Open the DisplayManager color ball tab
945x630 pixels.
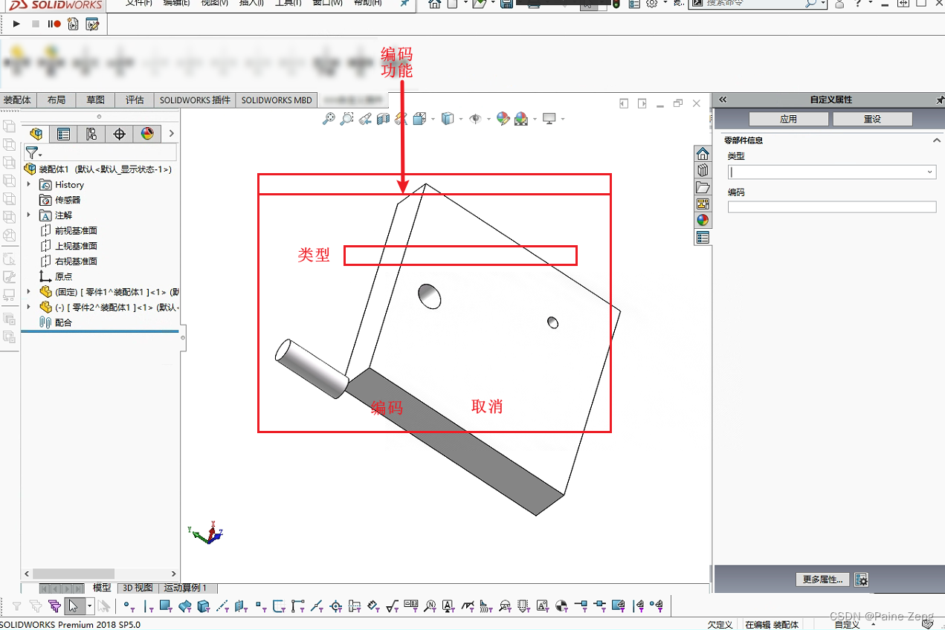pyautogui.click(x=147, y=134)
